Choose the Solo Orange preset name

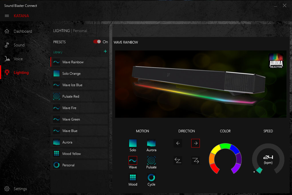click(71, 74)
